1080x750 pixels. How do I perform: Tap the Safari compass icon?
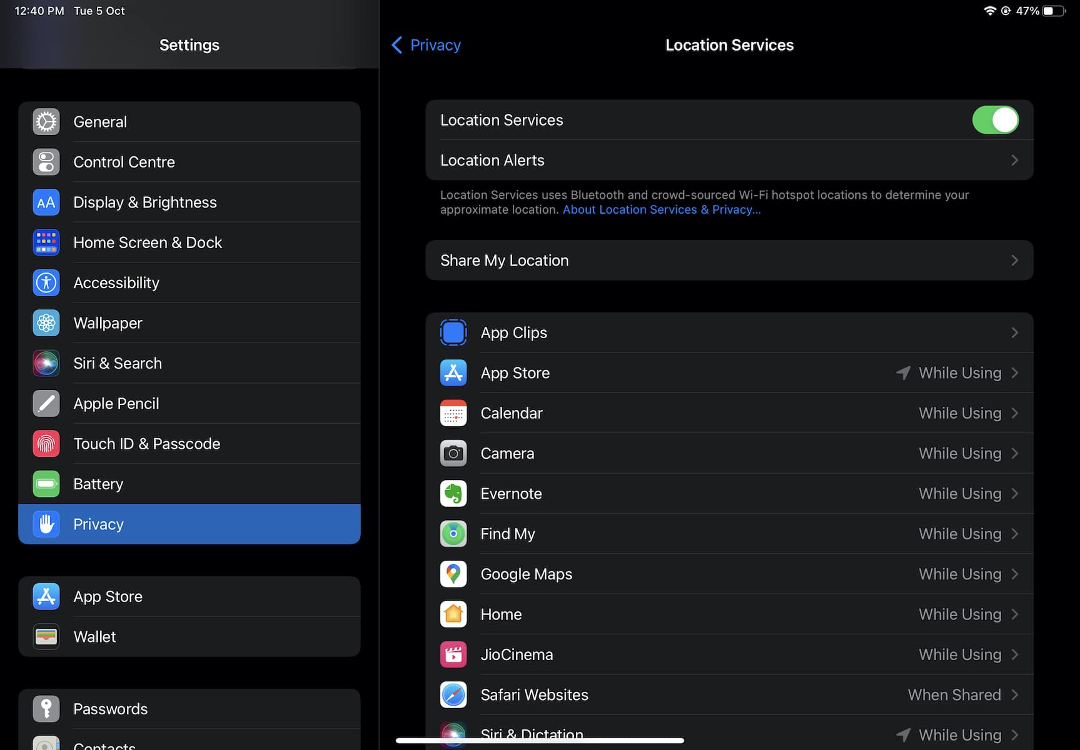point(453,695)
